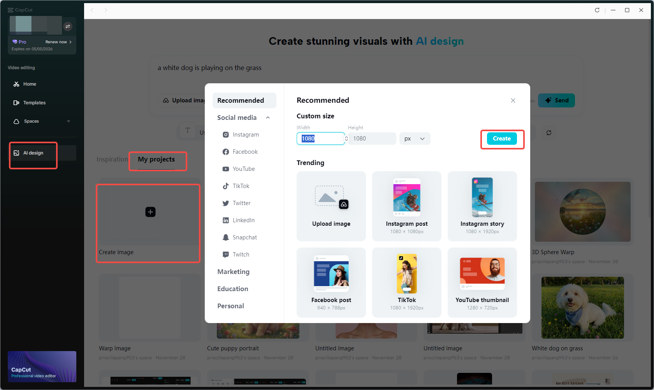The height and width of the screenshot is (390, 654).
Task: Open the TikTok size options
Action: click(x=241, y=186)
